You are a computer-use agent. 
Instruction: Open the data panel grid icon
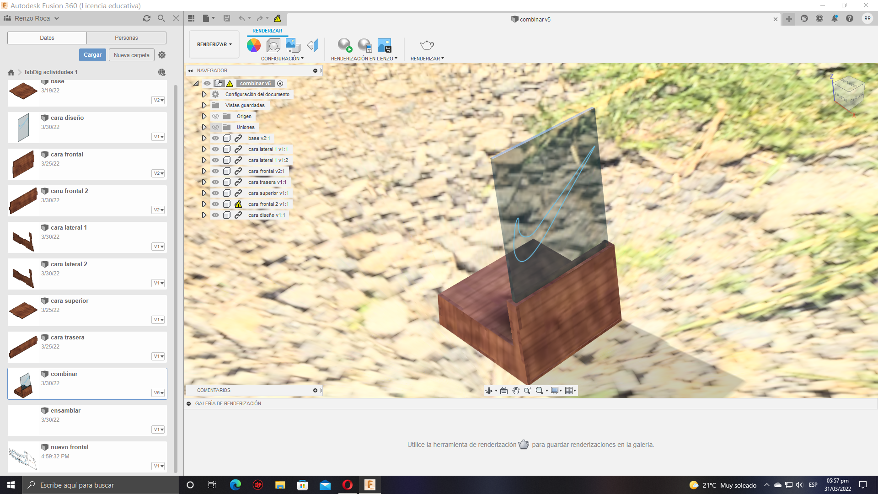191,18
